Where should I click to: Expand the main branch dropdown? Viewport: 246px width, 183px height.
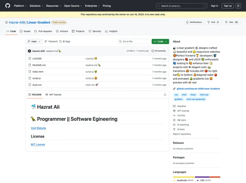(34, 41)
